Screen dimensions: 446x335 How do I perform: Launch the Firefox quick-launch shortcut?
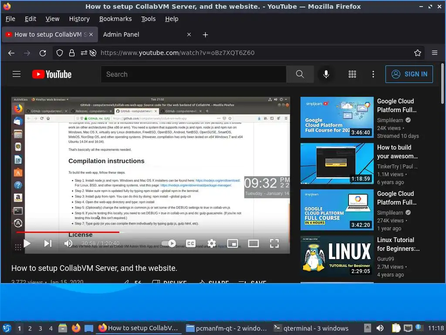(x=76, y=328)
